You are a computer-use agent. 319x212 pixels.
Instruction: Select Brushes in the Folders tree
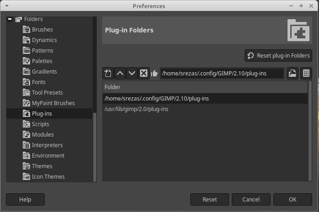[x=42, y=30]
